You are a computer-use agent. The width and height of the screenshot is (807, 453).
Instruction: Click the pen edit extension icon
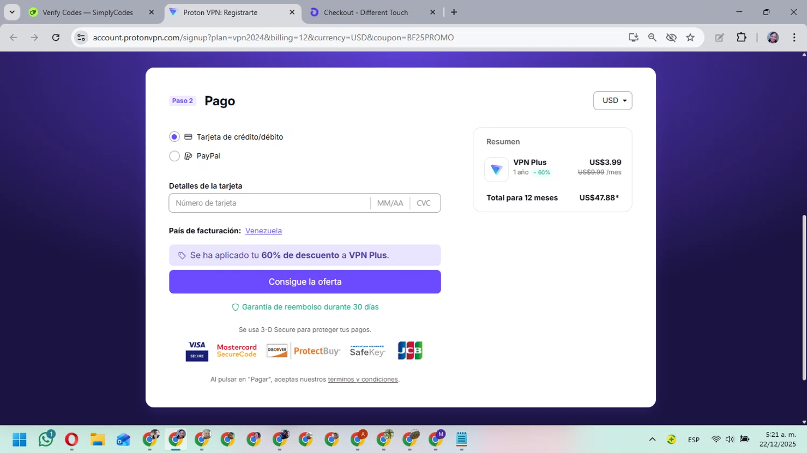[719, 38]
